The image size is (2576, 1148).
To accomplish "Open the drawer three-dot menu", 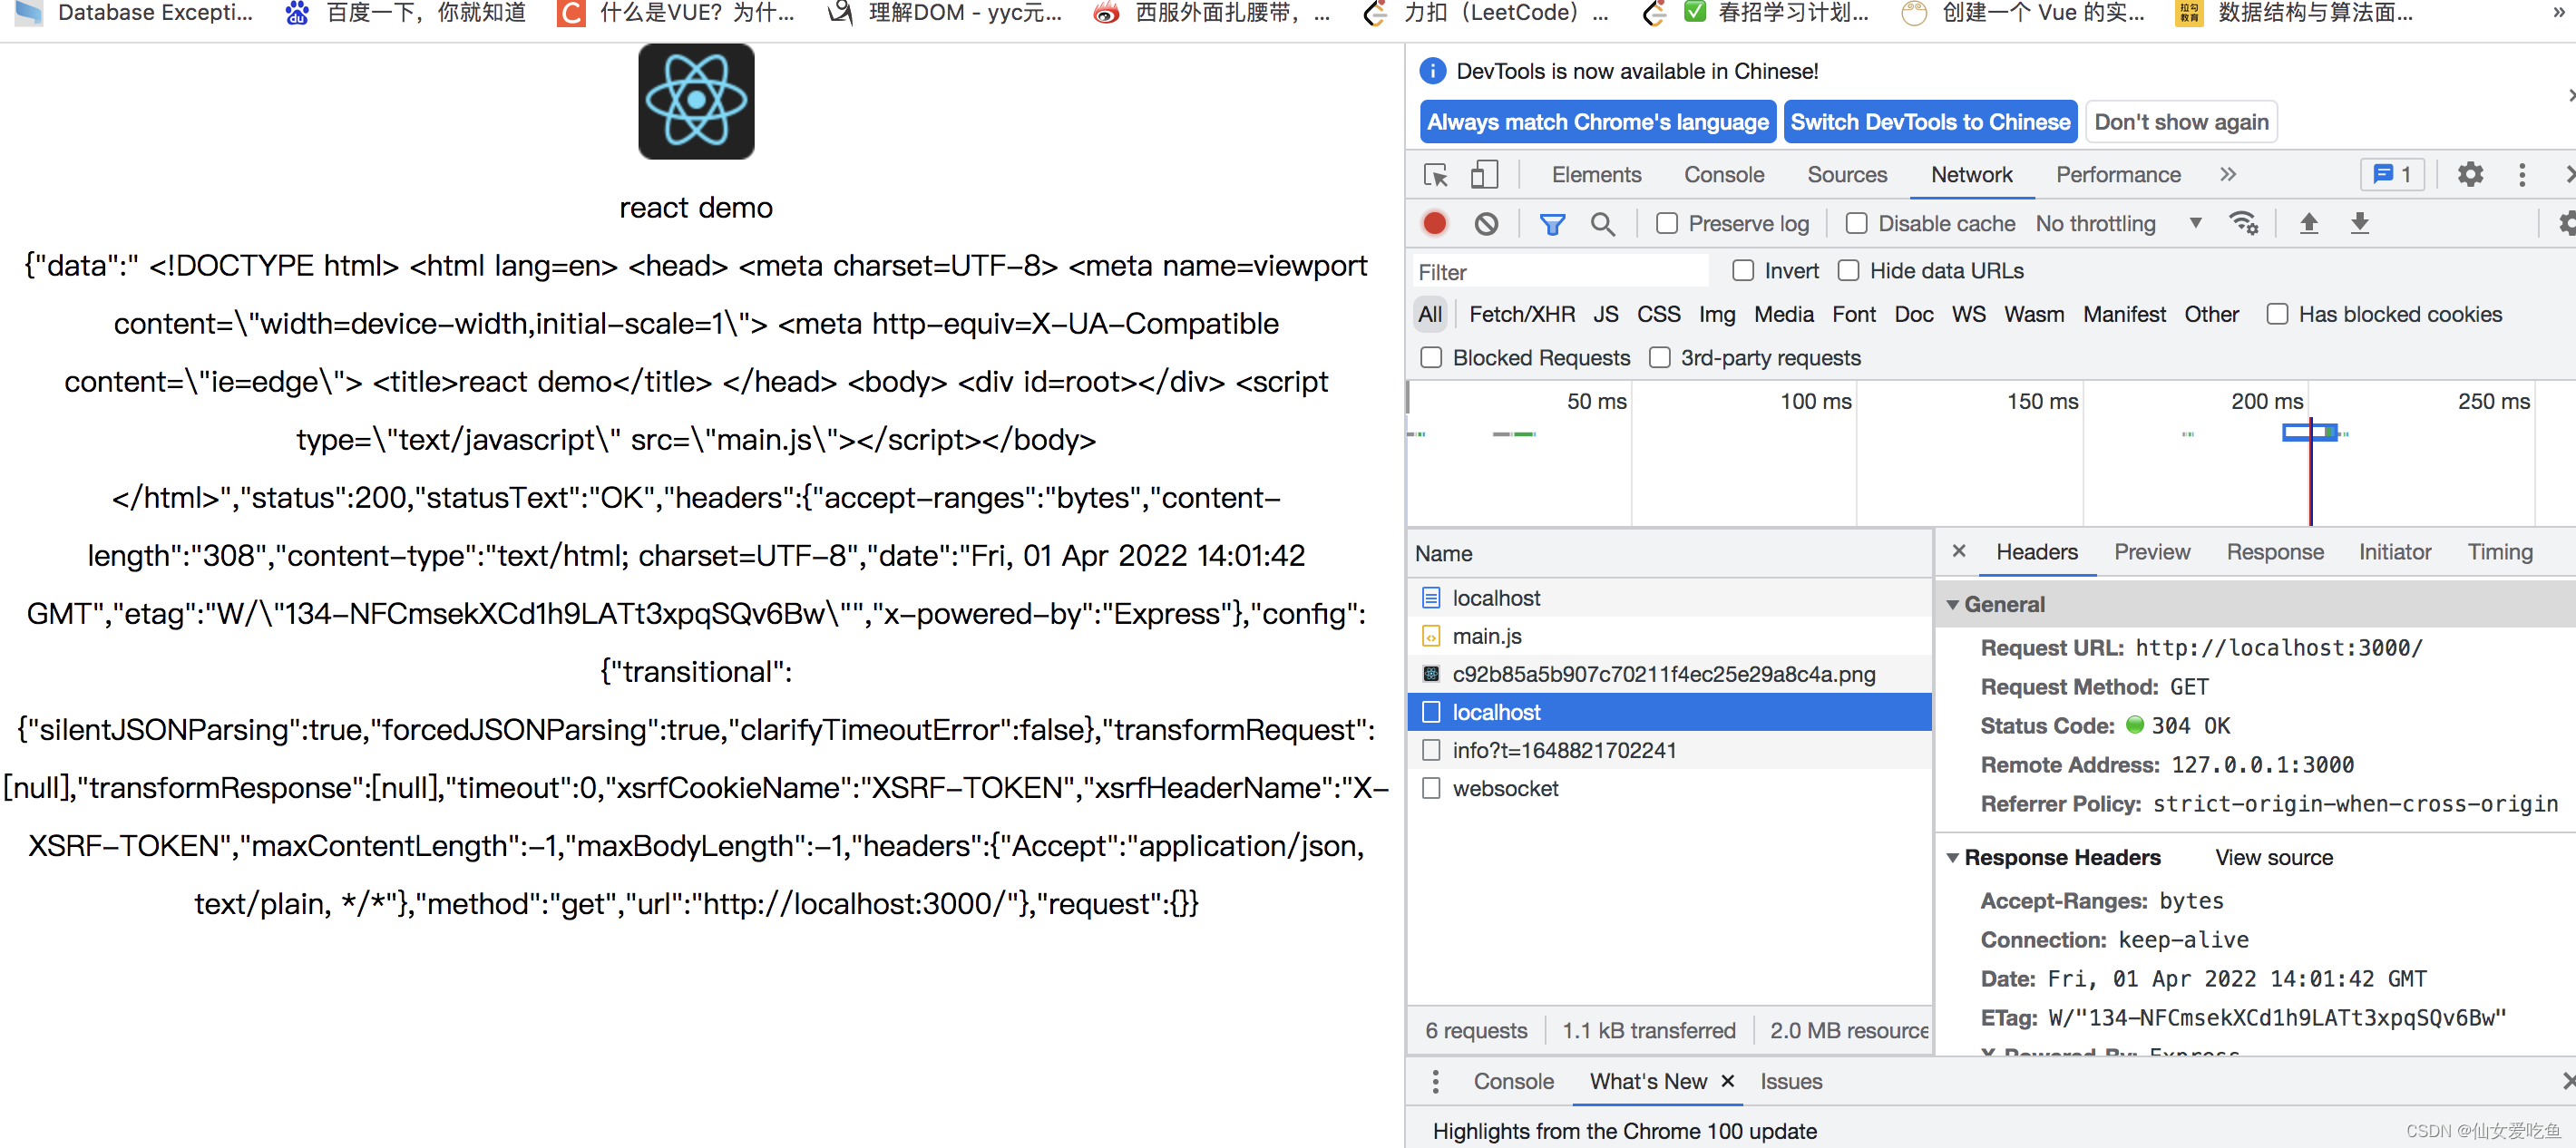I will coord(1436,1081).
